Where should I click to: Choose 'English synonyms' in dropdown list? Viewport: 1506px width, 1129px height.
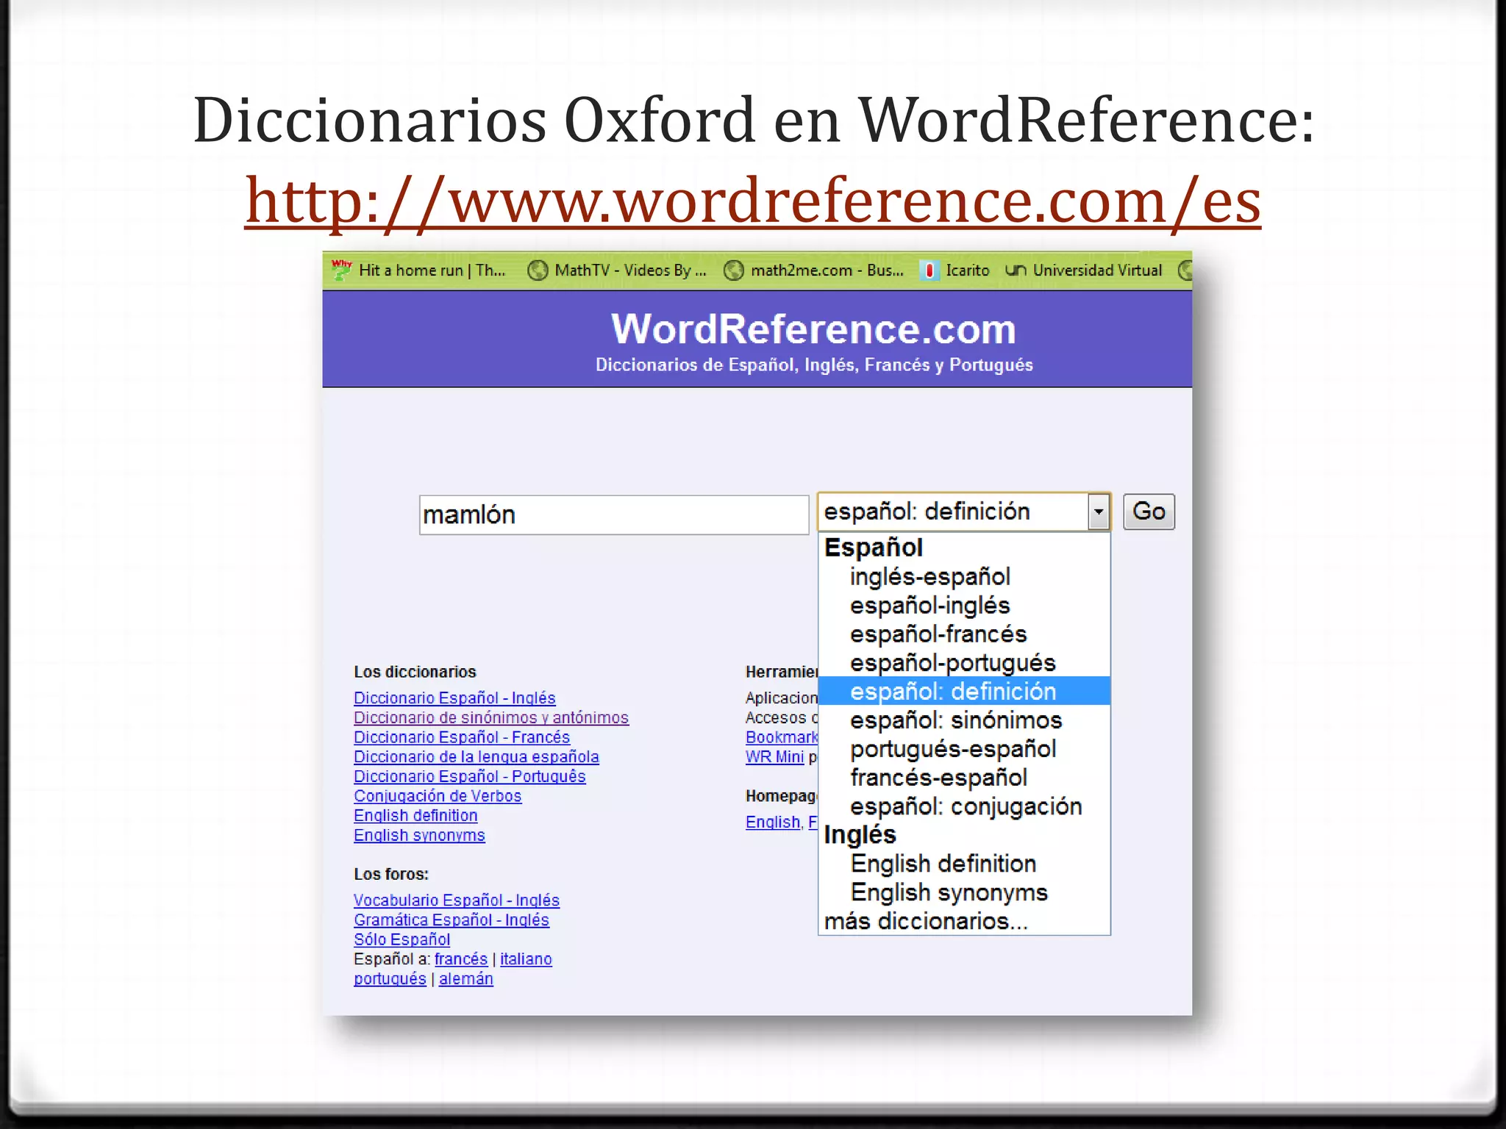pos(964,892)
